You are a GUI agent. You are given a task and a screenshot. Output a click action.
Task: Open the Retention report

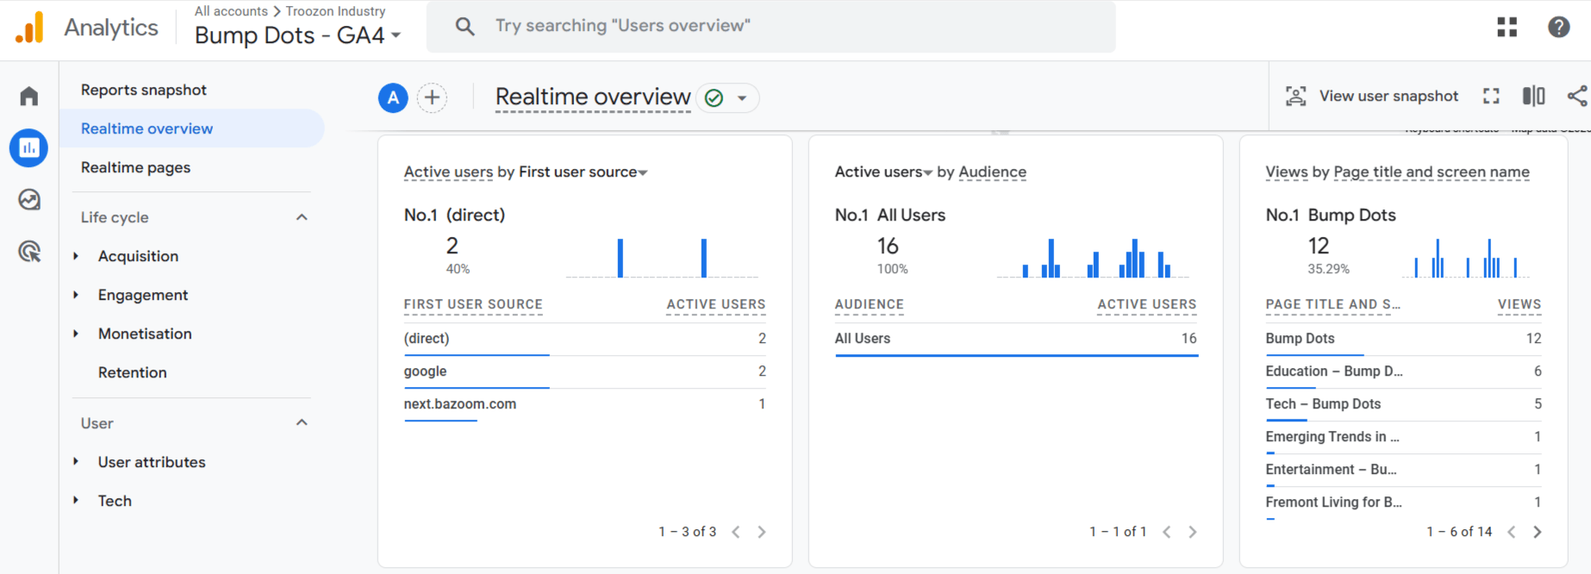click(x=133, y=372)
